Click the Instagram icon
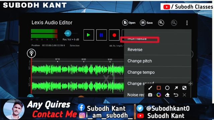Image resolution: width=214 pixels, height=120 pixels. coord(82,115)
